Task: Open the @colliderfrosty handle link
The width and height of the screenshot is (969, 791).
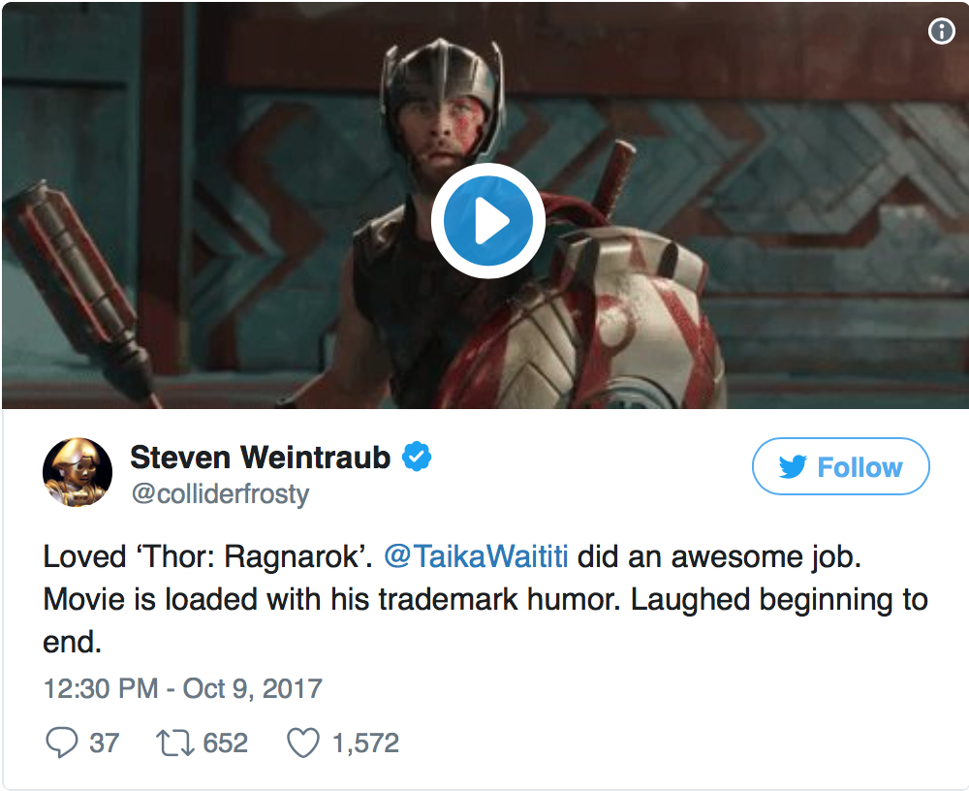Action: coord(219,494)
